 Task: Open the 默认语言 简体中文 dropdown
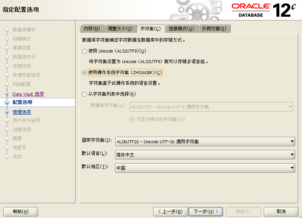click(x=205, y=155)
